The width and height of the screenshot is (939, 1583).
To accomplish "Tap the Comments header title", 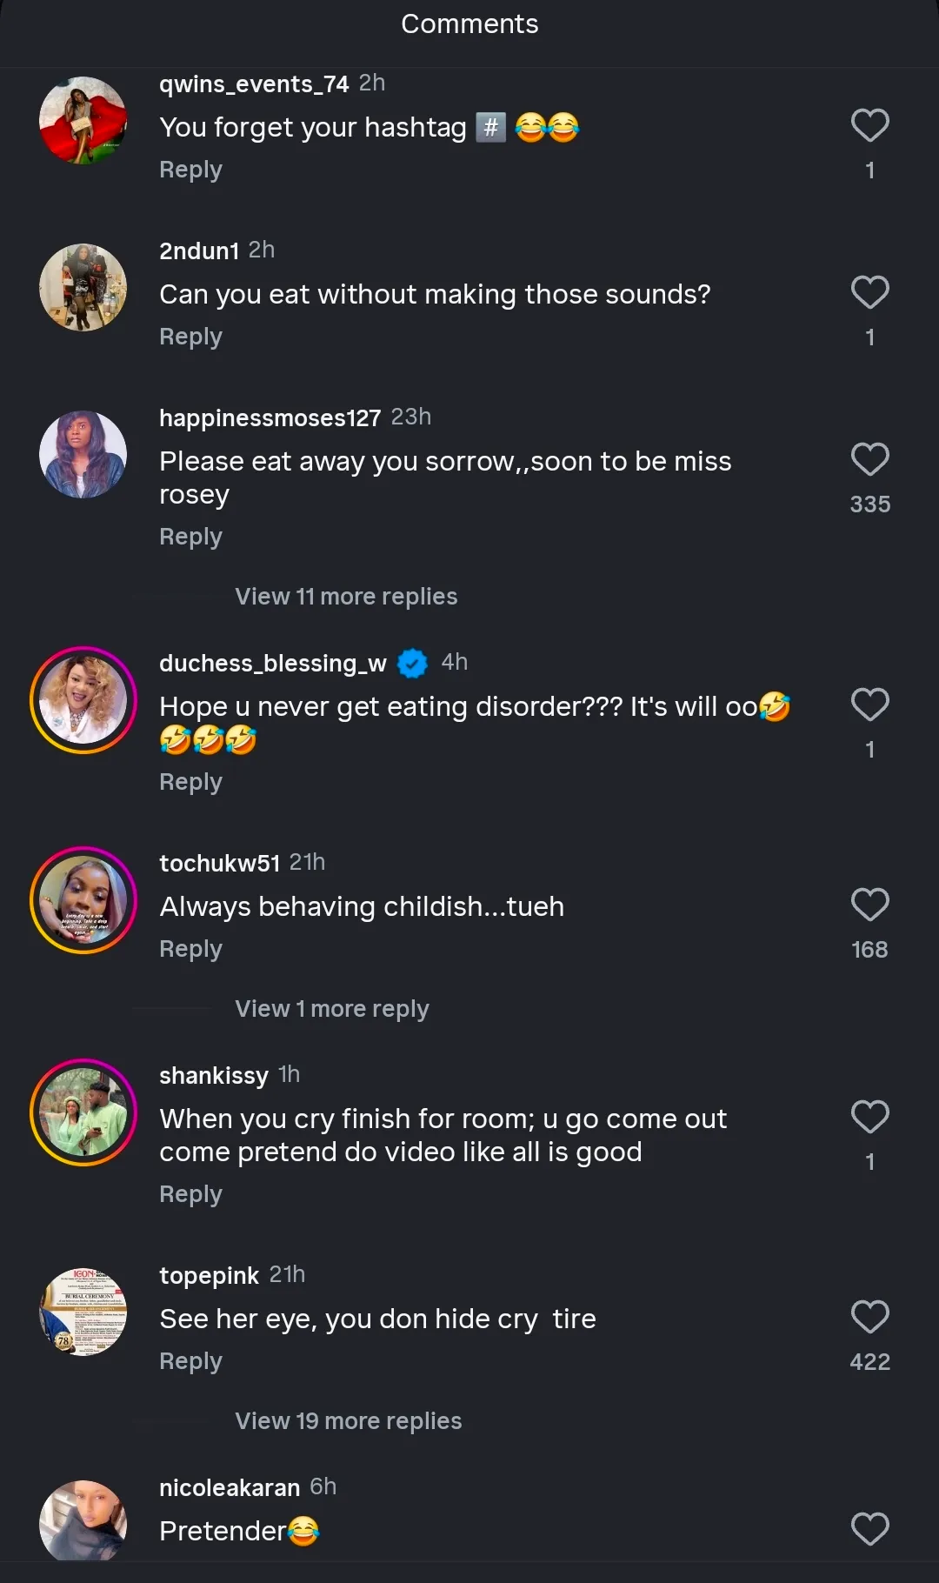I will 469,24.
